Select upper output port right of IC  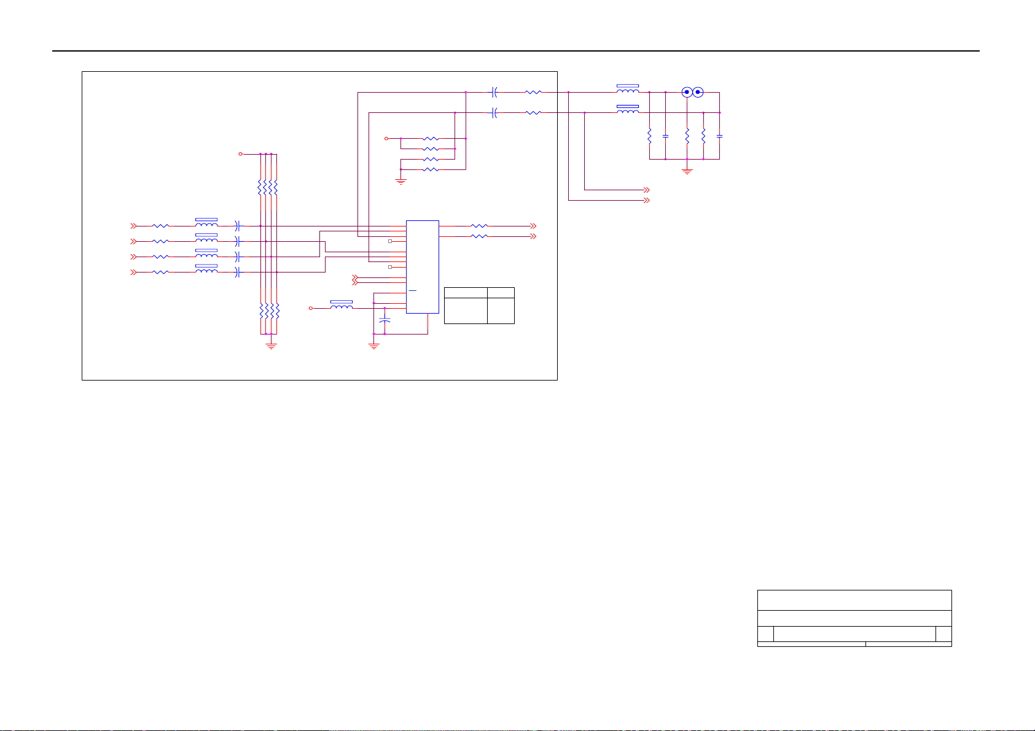(x=534, y=226)
